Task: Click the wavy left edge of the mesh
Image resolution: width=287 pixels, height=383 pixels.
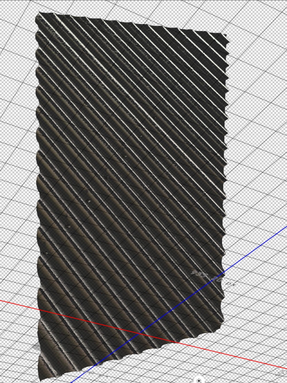Action: tap(37, 196)
